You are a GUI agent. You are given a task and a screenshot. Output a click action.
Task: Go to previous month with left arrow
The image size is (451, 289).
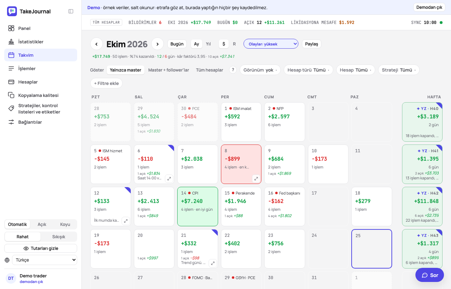pos(97,44)
